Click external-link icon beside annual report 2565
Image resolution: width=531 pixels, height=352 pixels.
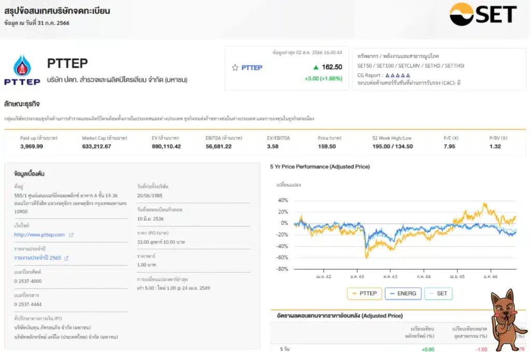coord(66,258)
